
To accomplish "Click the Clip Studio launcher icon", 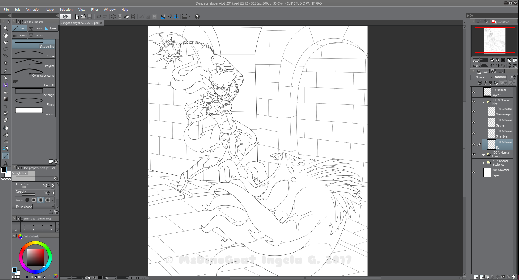I will (65, 17).
